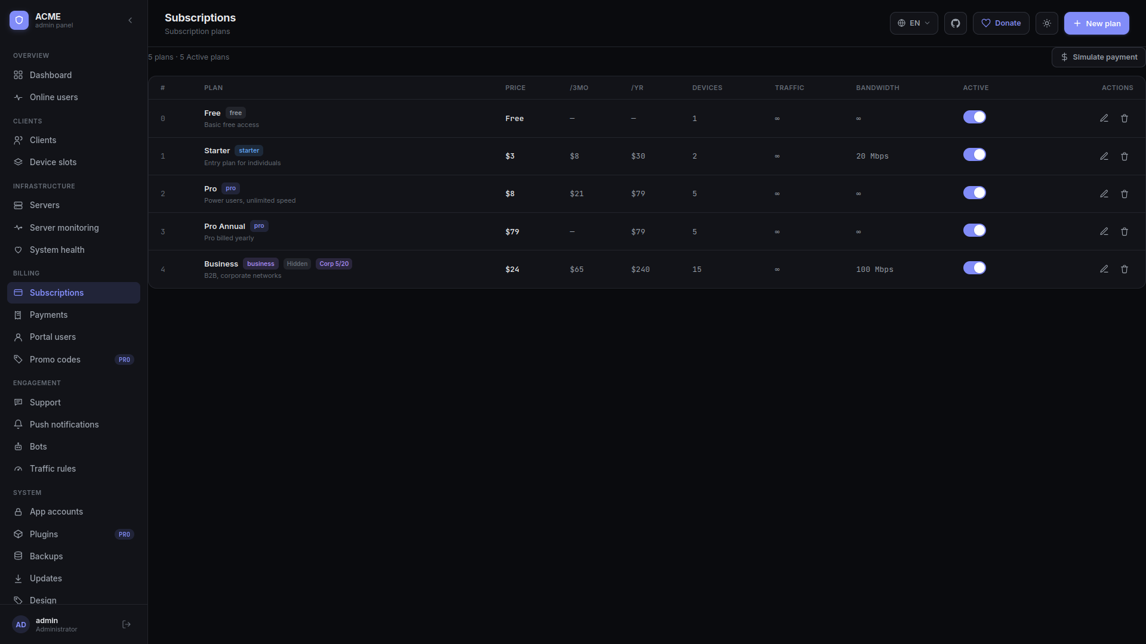Click the ACME shield logo icon

coord(19,20)
